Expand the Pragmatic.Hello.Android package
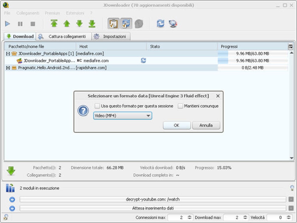The width and height of the screenshot is (297, 223). pos(8,68)
